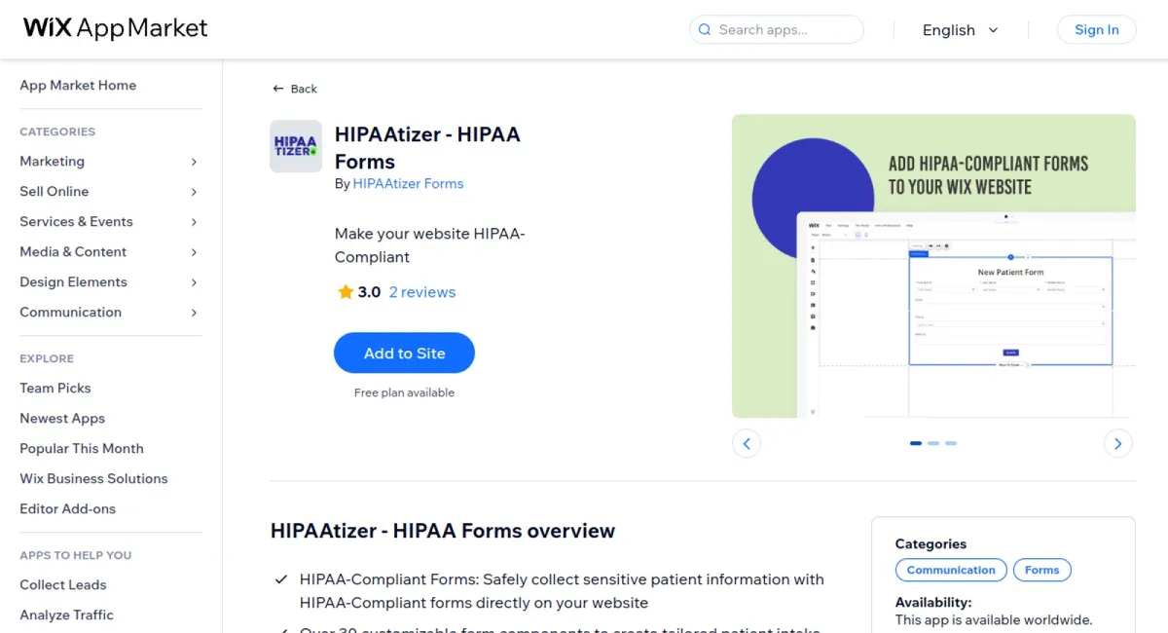Image resolution: width=1168 pixels, height=633 pixels.
Task: Click the Back link text
Action: click(304, 89)
